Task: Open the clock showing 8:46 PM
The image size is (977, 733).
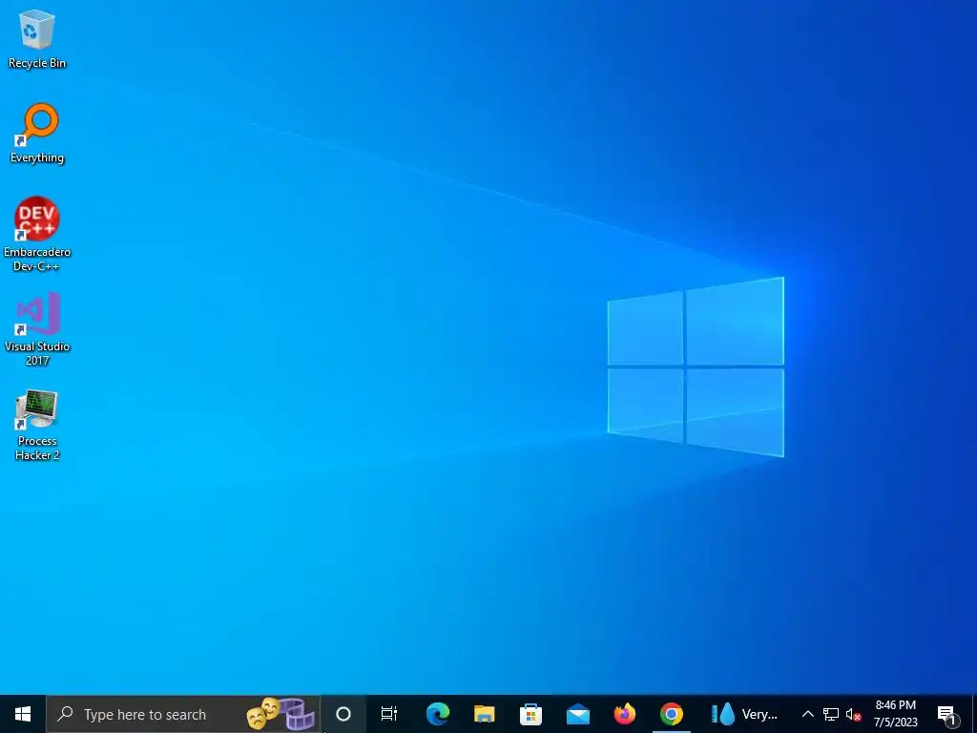Action: 895,714
